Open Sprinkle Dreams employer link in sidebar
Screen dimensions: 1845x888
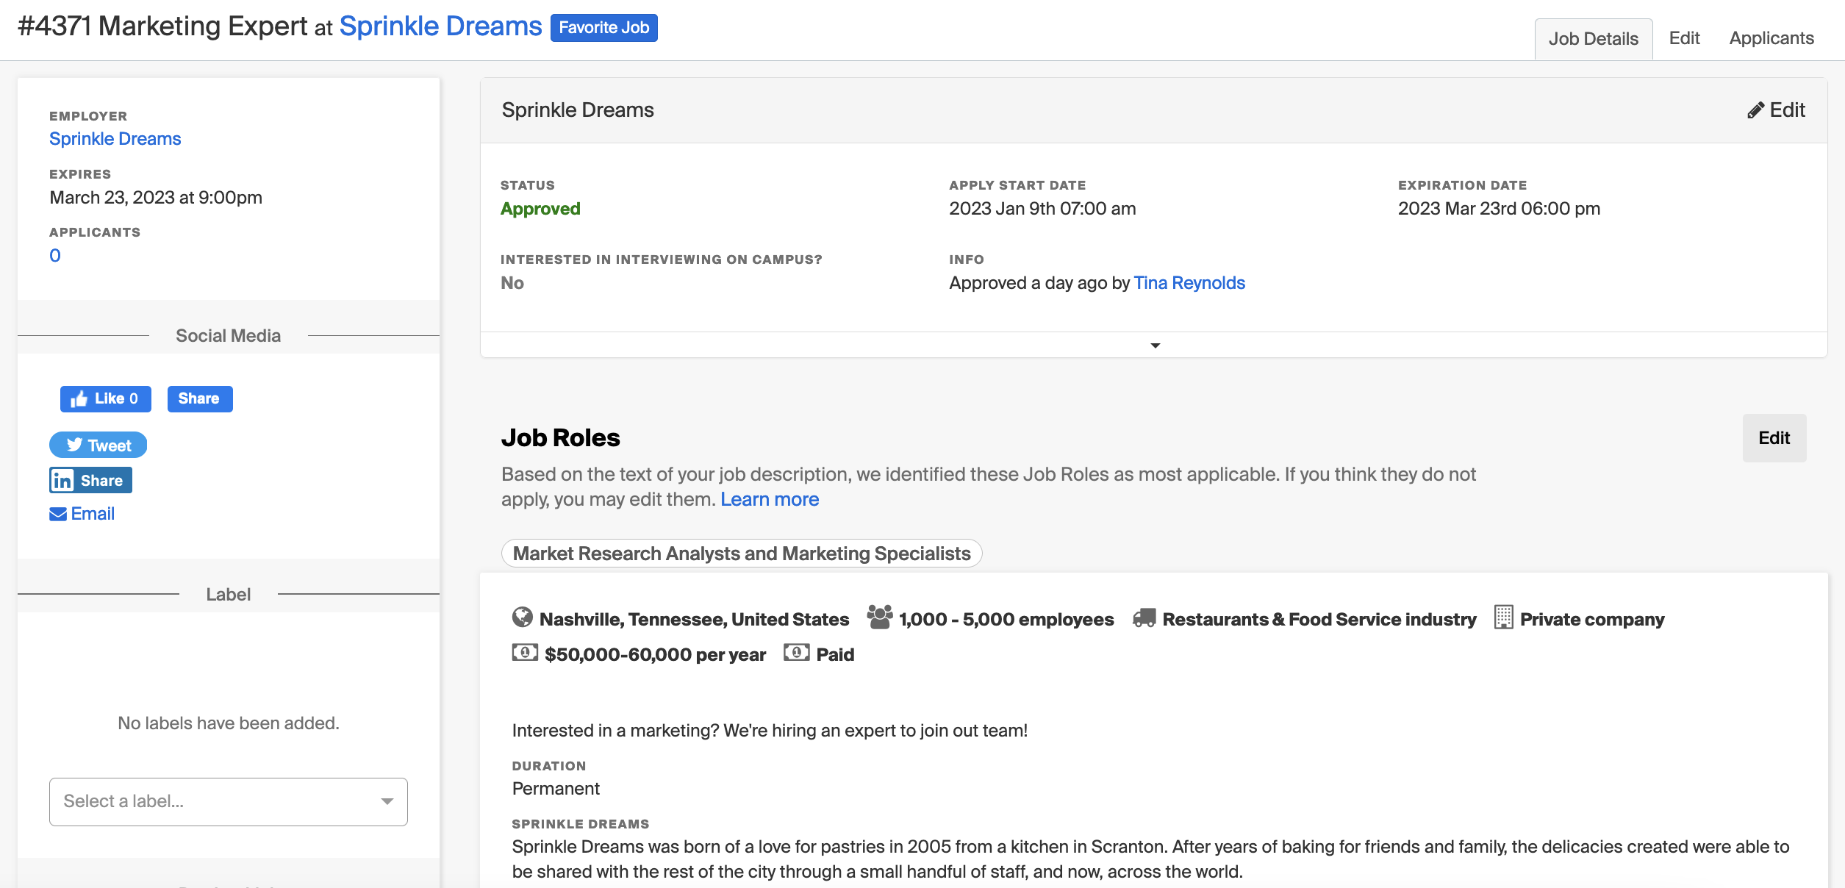[x=115, y=139]
